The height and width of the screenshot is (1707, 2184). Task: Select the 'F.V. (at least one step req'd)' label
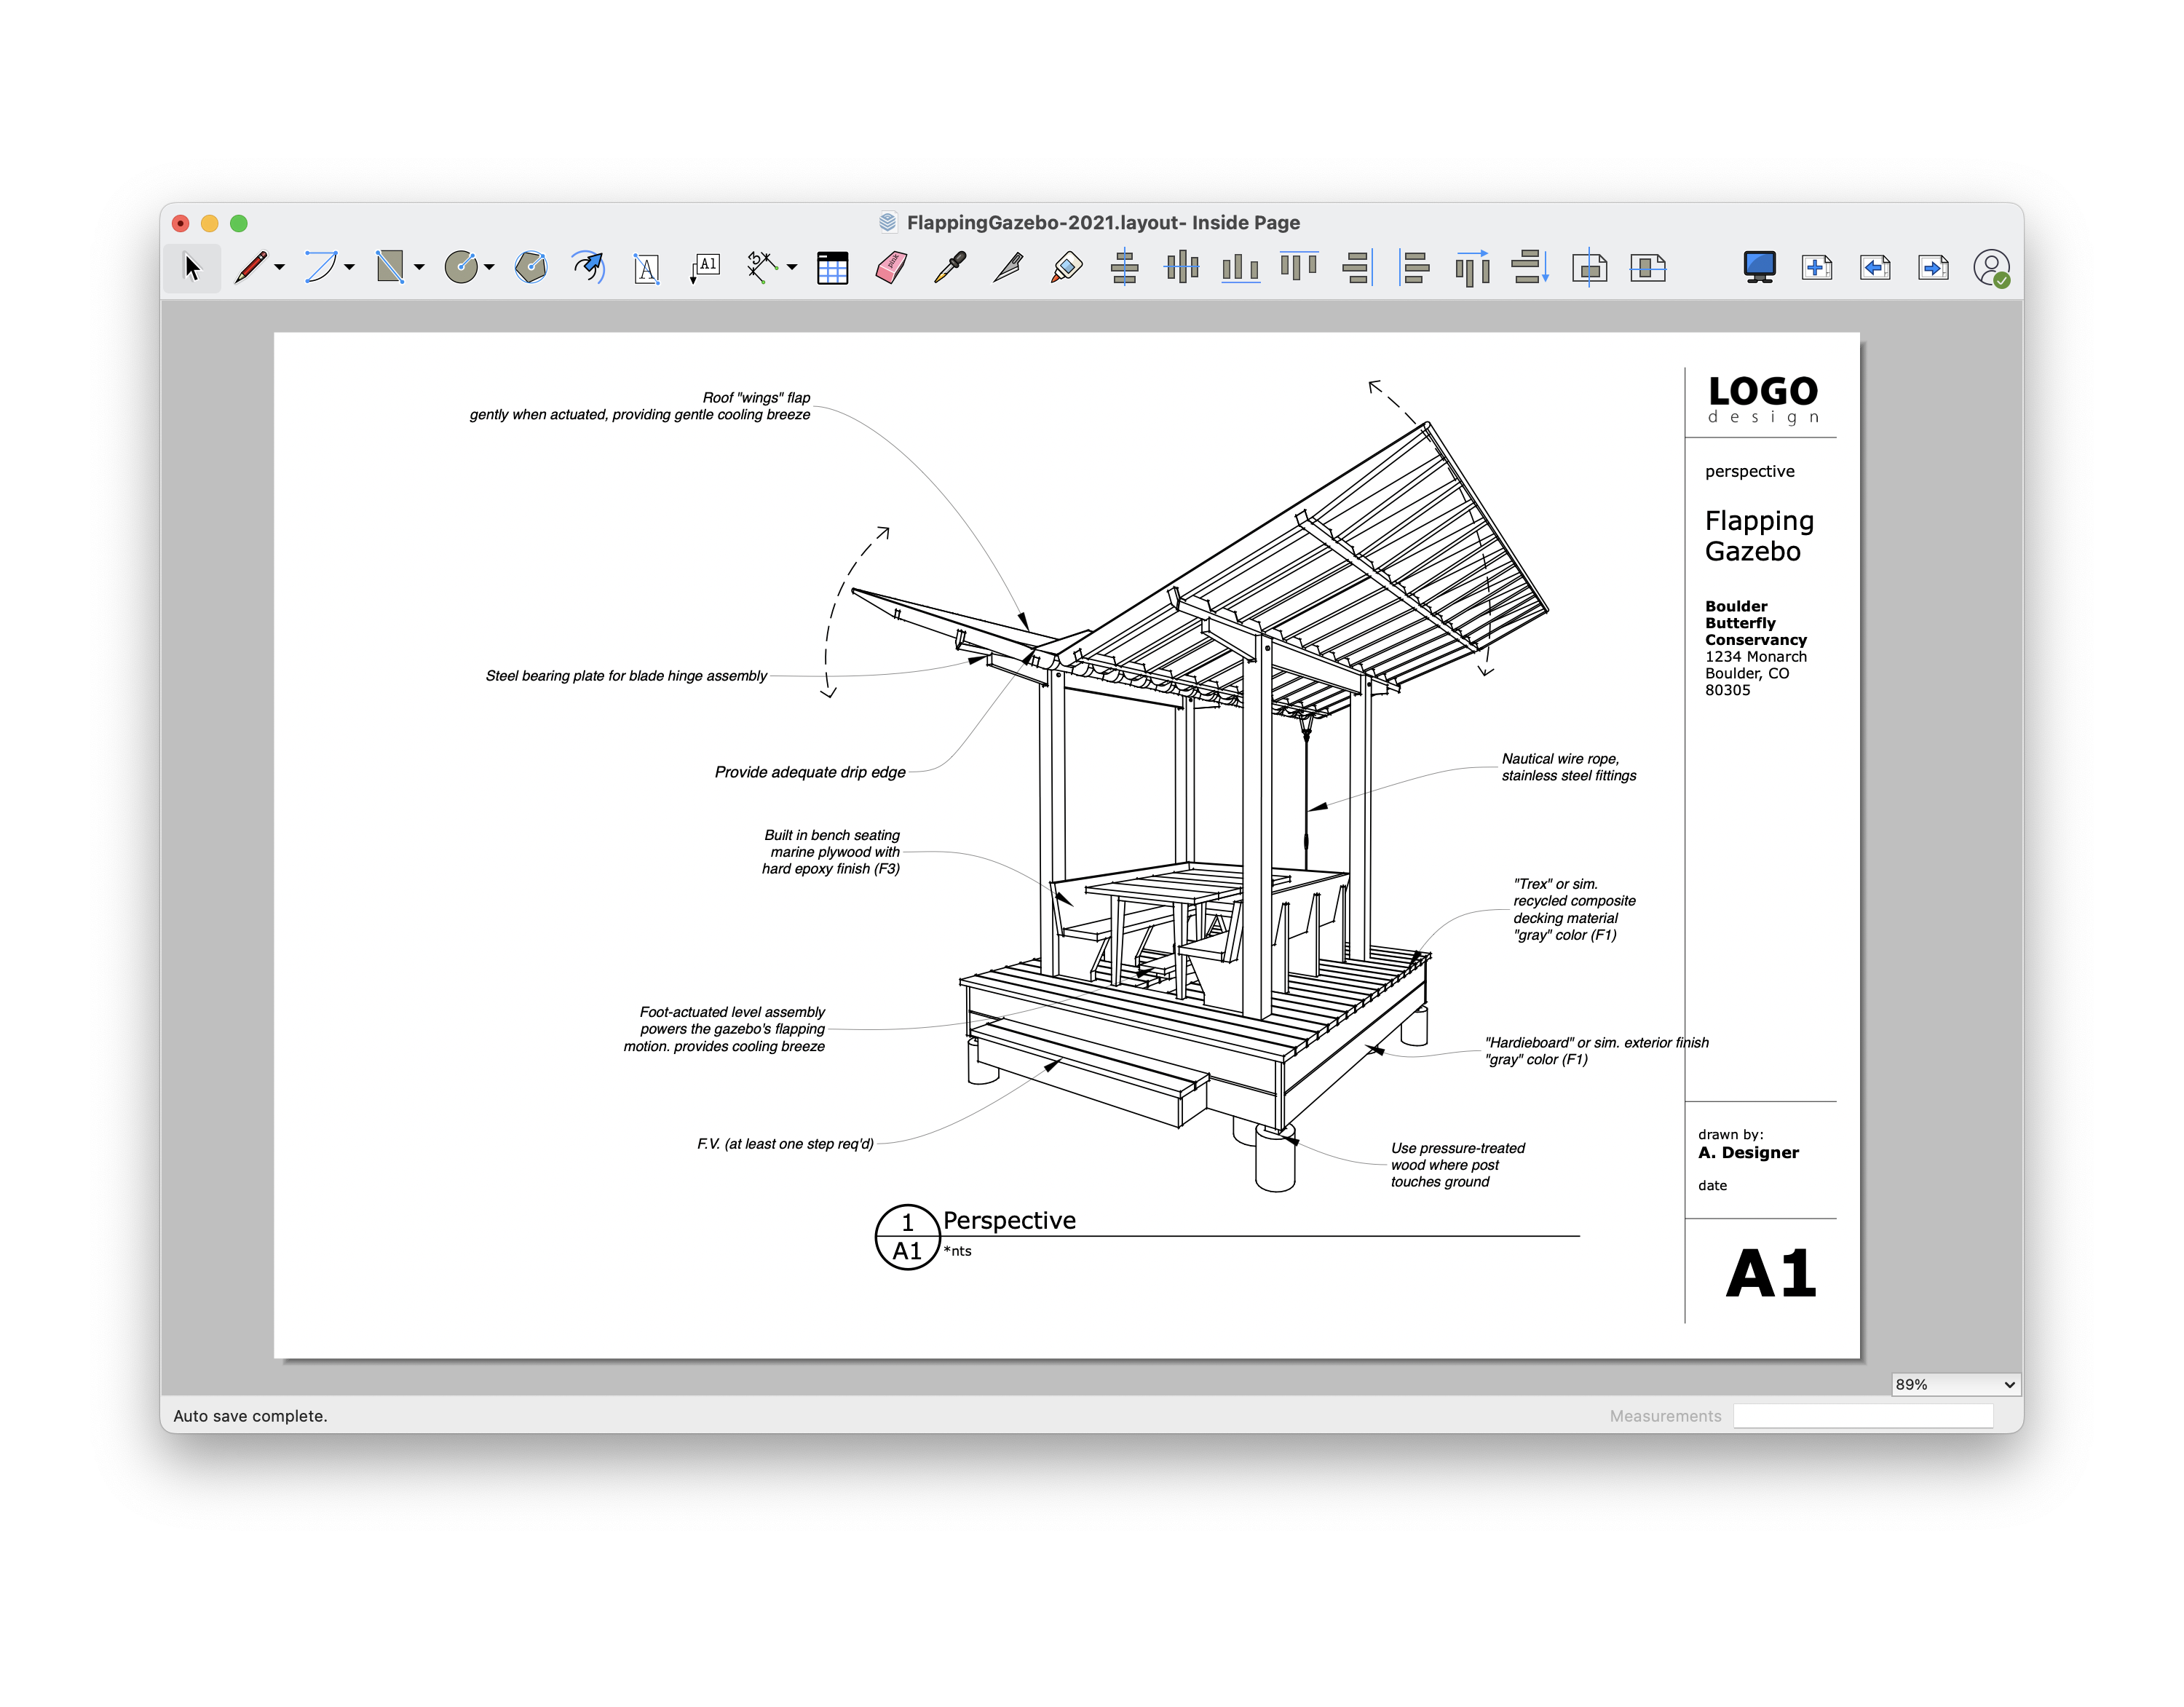pyautogui.click(x=785, y=1144)
